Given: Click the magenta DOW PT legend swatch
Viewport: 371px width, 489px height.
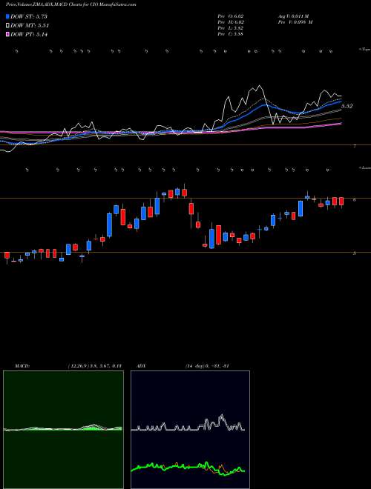Looking at the screenshot, I should click(x=7, y=35).
